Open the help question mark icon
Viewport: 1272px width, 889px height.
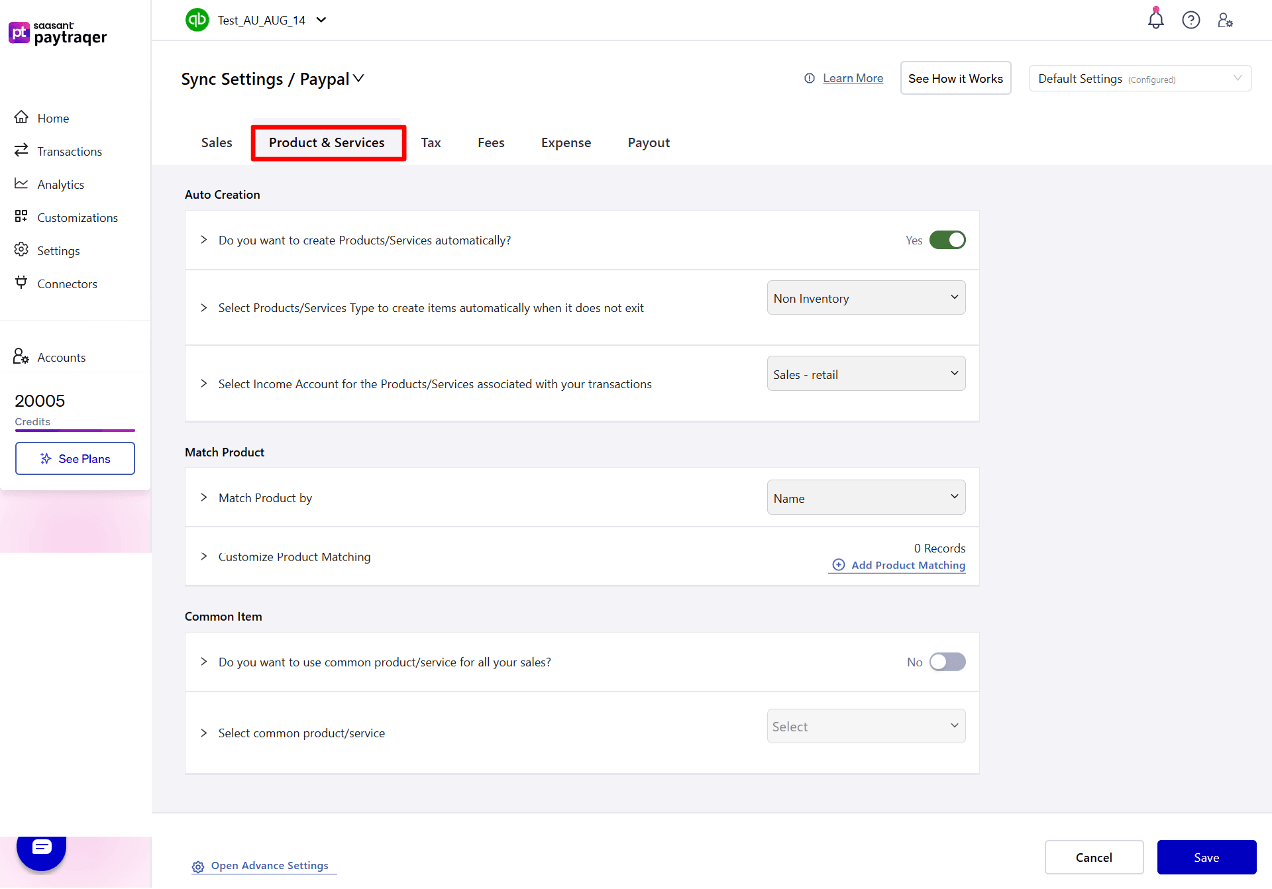coord(1191,20)
